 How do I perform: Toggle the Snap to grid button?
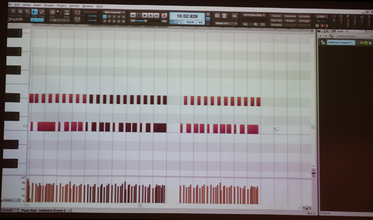tap(52, 12)
